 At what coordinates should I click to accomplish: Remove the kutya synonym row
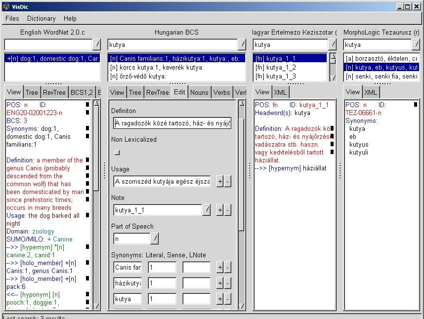227,299
